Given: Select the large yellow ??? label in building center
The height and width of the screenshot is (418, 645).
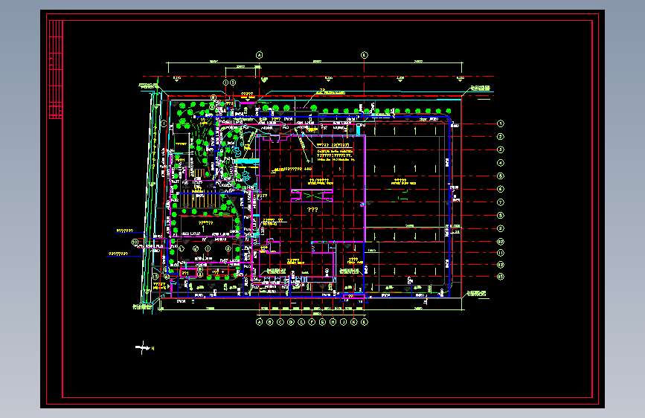Looking at the screenshot, I should [x=312, y=210].
